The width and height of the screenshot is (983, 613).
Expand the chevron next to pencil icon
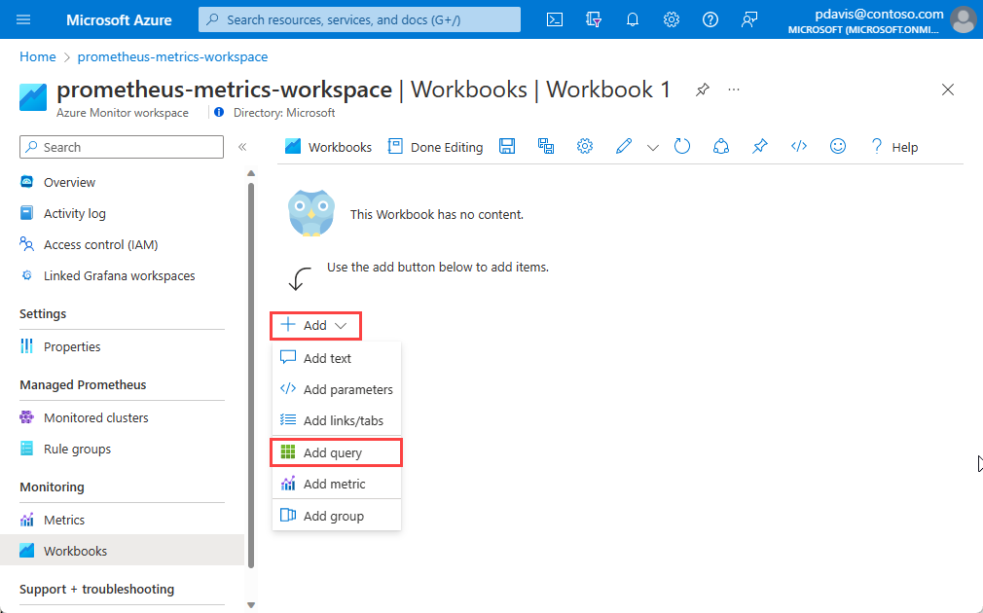(x=653, y=148)
